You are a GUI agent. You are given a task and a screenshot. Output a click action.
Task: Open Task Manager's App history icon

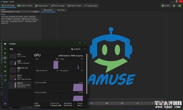click(x=5, y=62)
